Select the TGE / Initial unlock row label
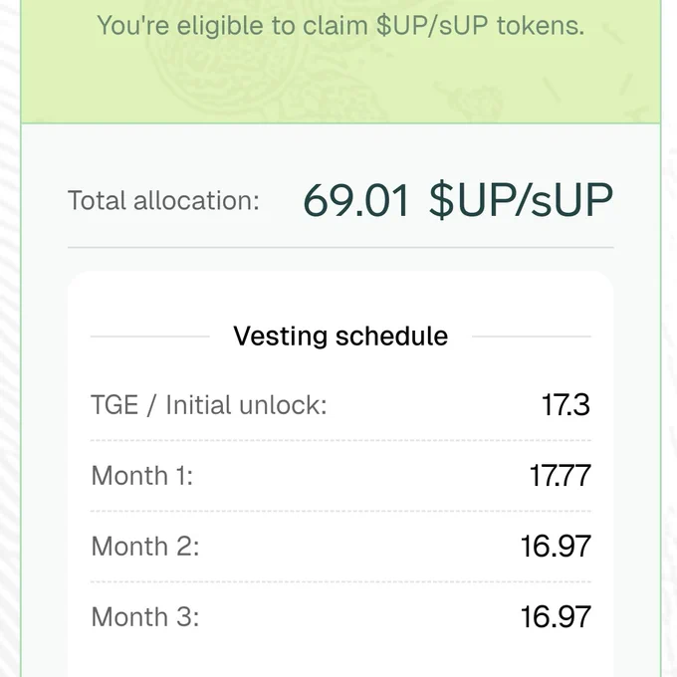 click(209, 405)
